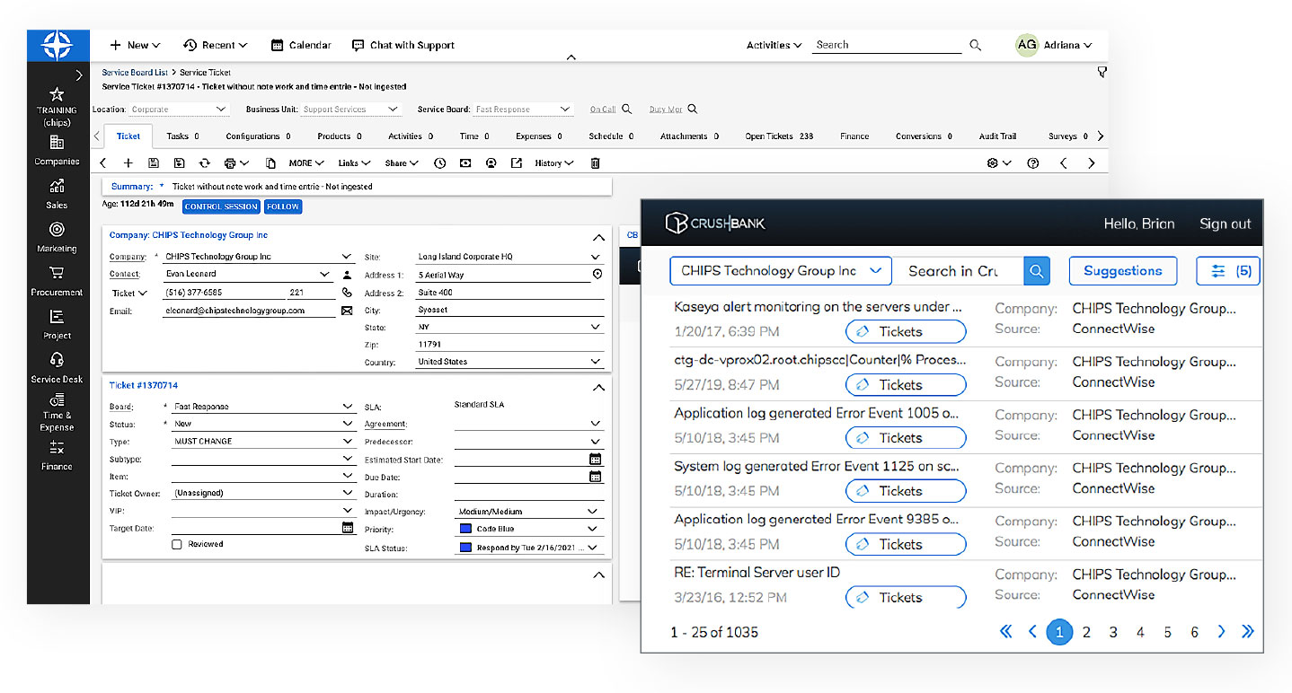
Task: Click CrushBank search magnifier button
Action: coord(1037,271)
